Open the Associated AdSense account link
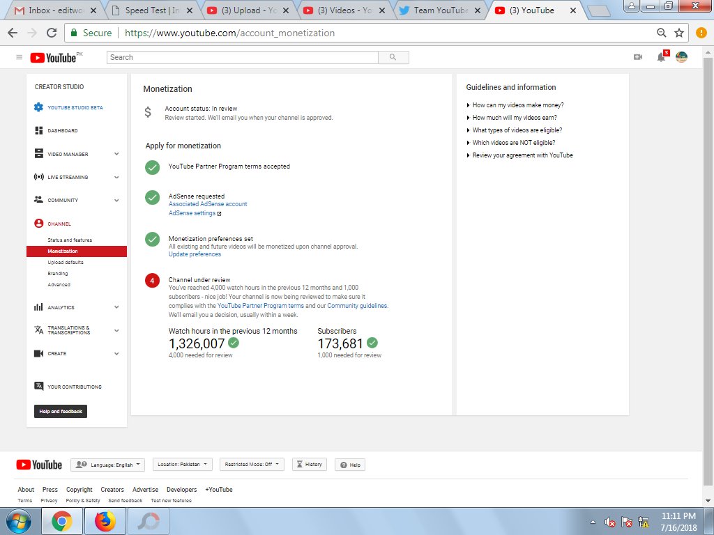The height and width of the screenshot is (535, 714). pos(208,204)
